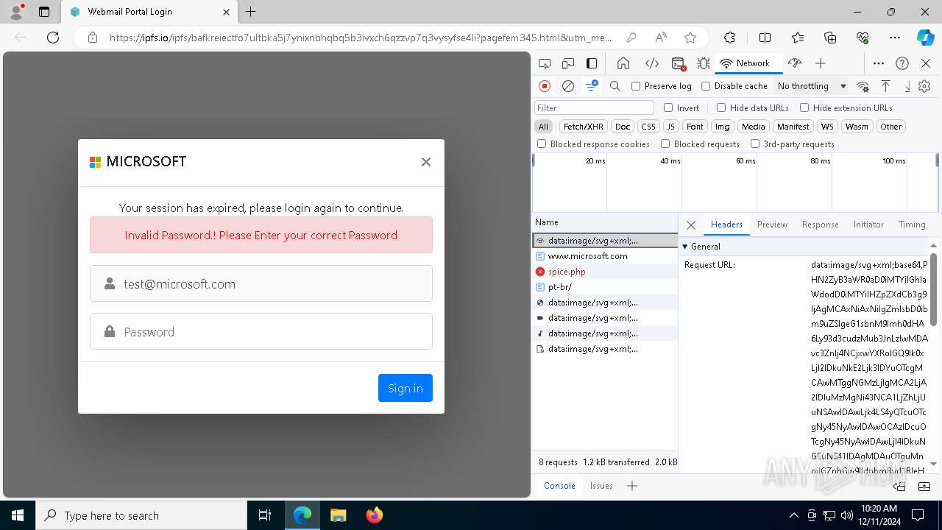Open the Collections icon in Edge toolbar
The height and width of the screenshot is (530, 942).
[830, 38]
